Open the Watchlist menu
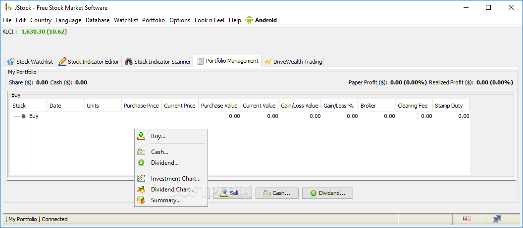 pyautogui.click(x=126, y=20)
